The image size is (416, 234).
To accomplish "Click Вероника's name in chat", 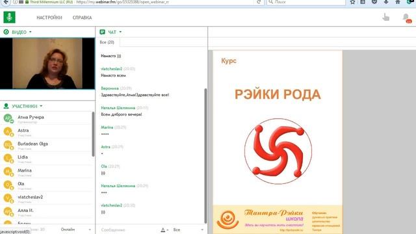I will tap(110, 88).
